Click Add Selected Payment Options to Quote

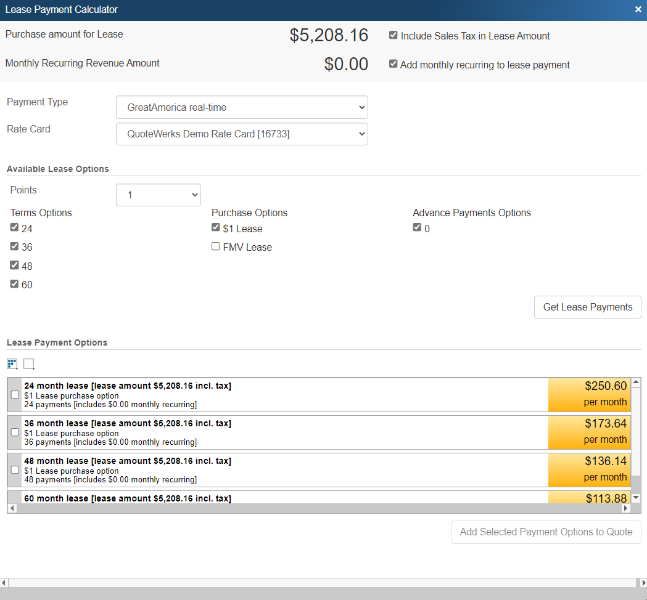546,532
